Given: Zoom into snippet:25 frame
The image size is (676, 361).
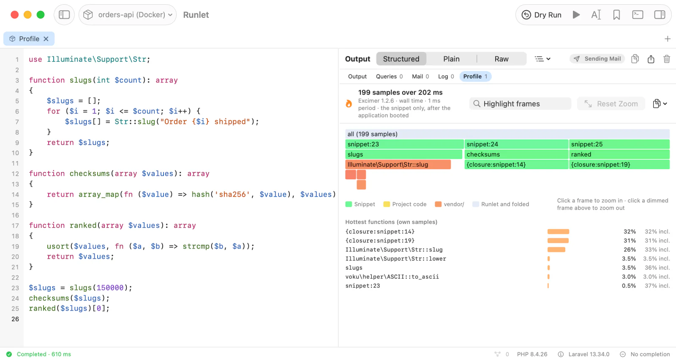Looking at the screenshot, I should [619, 144].
